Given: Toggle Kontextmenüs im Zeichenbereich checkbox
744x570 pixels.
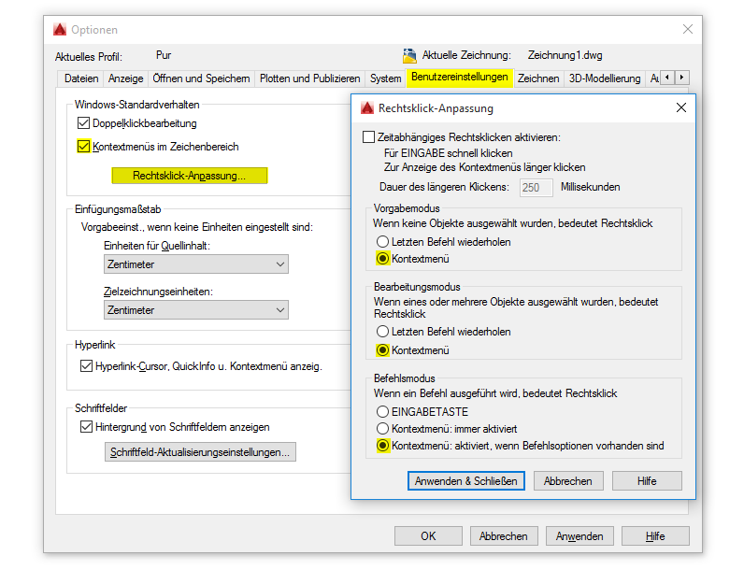Looking at the screenshot, I should point(84,147).
